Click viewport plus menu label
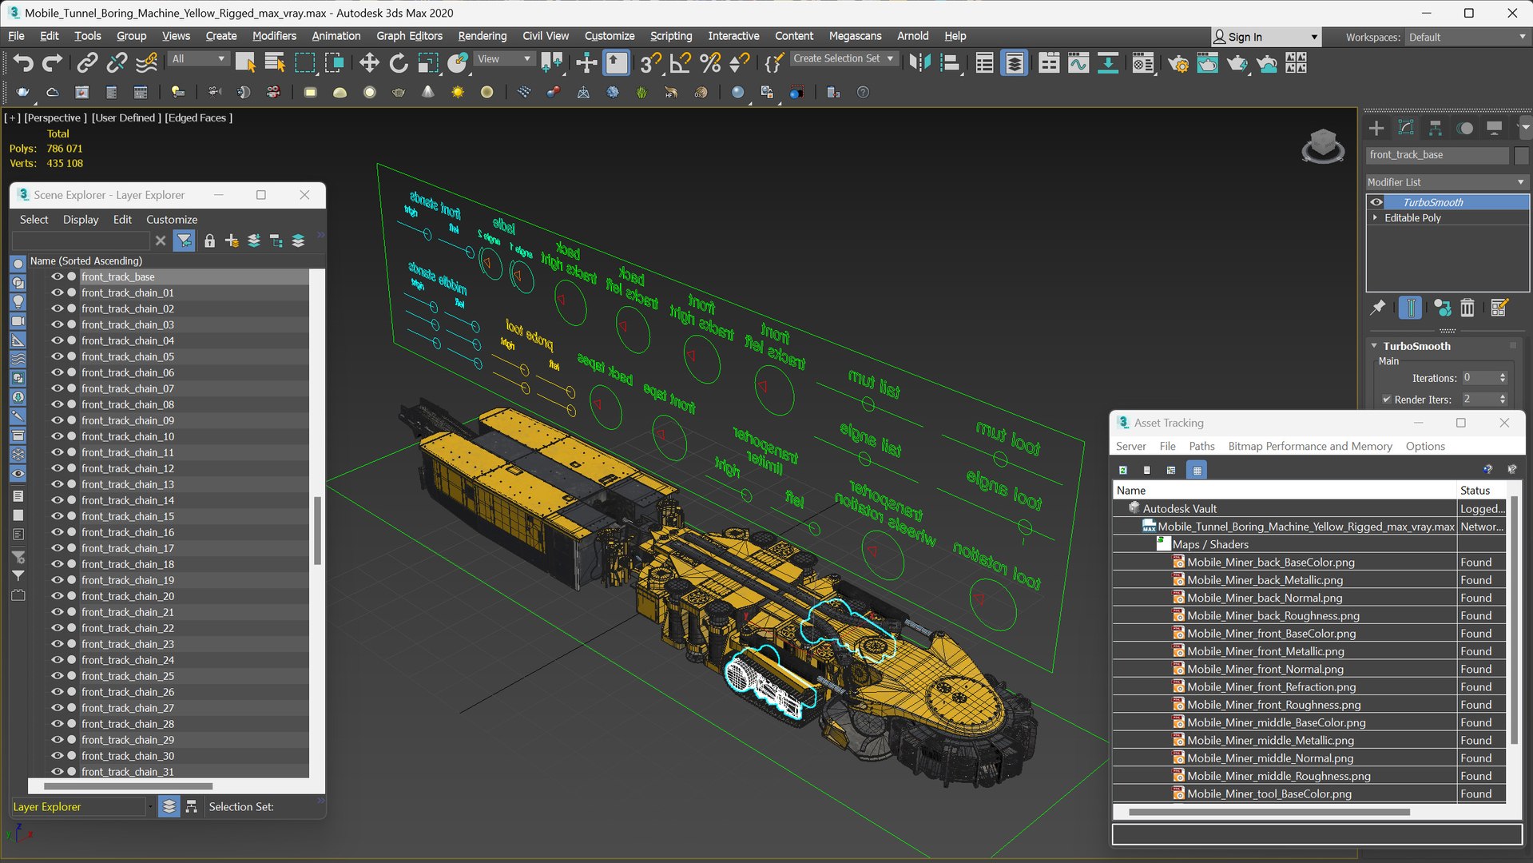The width and height of the screenshot is (1533, 863). click(12, 117)
